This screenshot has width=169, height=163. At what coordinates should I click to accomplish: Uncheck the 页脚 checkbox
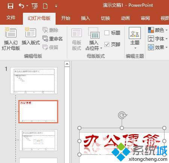pos(107,44)
